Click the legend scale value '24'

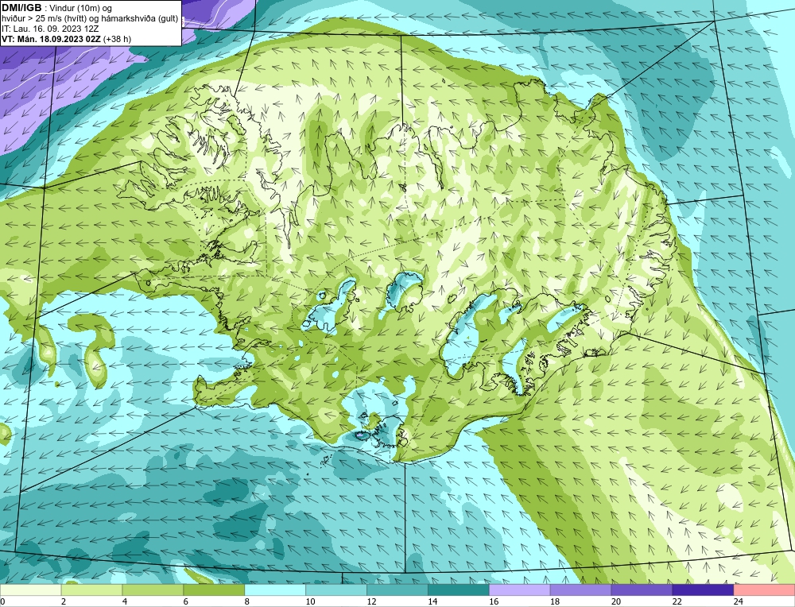click(739, 601)
